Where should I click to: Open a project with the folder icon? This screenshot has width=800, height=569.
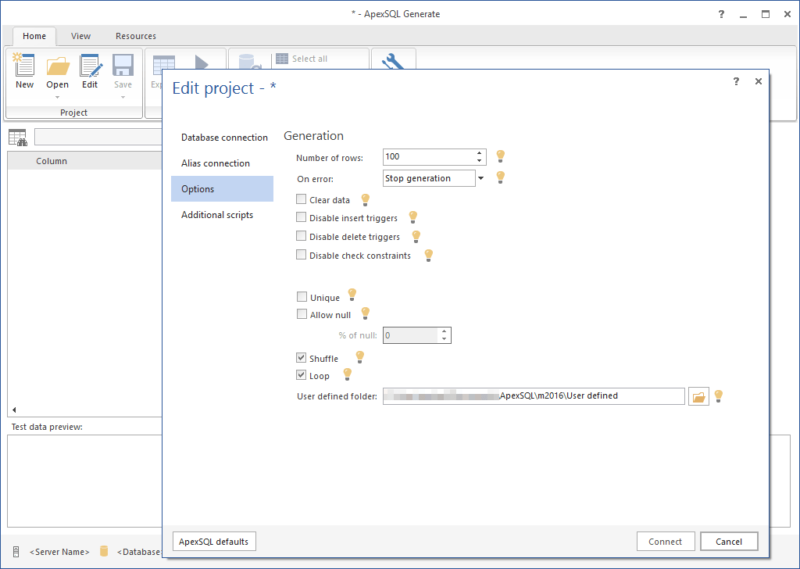[x=58, y=66]
